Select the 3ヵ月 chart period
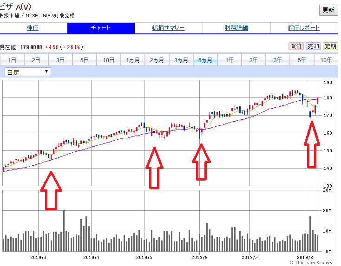 pyautogui.click(x=181, y=60)
